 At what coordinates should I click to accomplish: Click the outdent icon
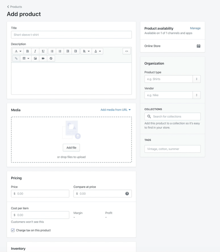tap(68, 51)
